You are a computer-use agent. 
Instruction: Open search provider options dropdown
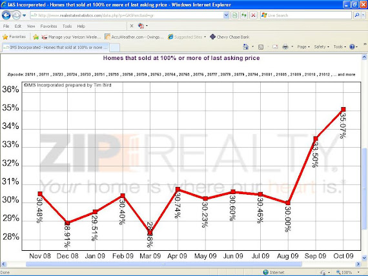(x=363, y=15)
